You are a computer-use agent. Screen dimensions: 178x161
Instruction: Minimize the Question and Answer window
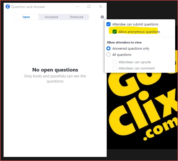point(77,7)
